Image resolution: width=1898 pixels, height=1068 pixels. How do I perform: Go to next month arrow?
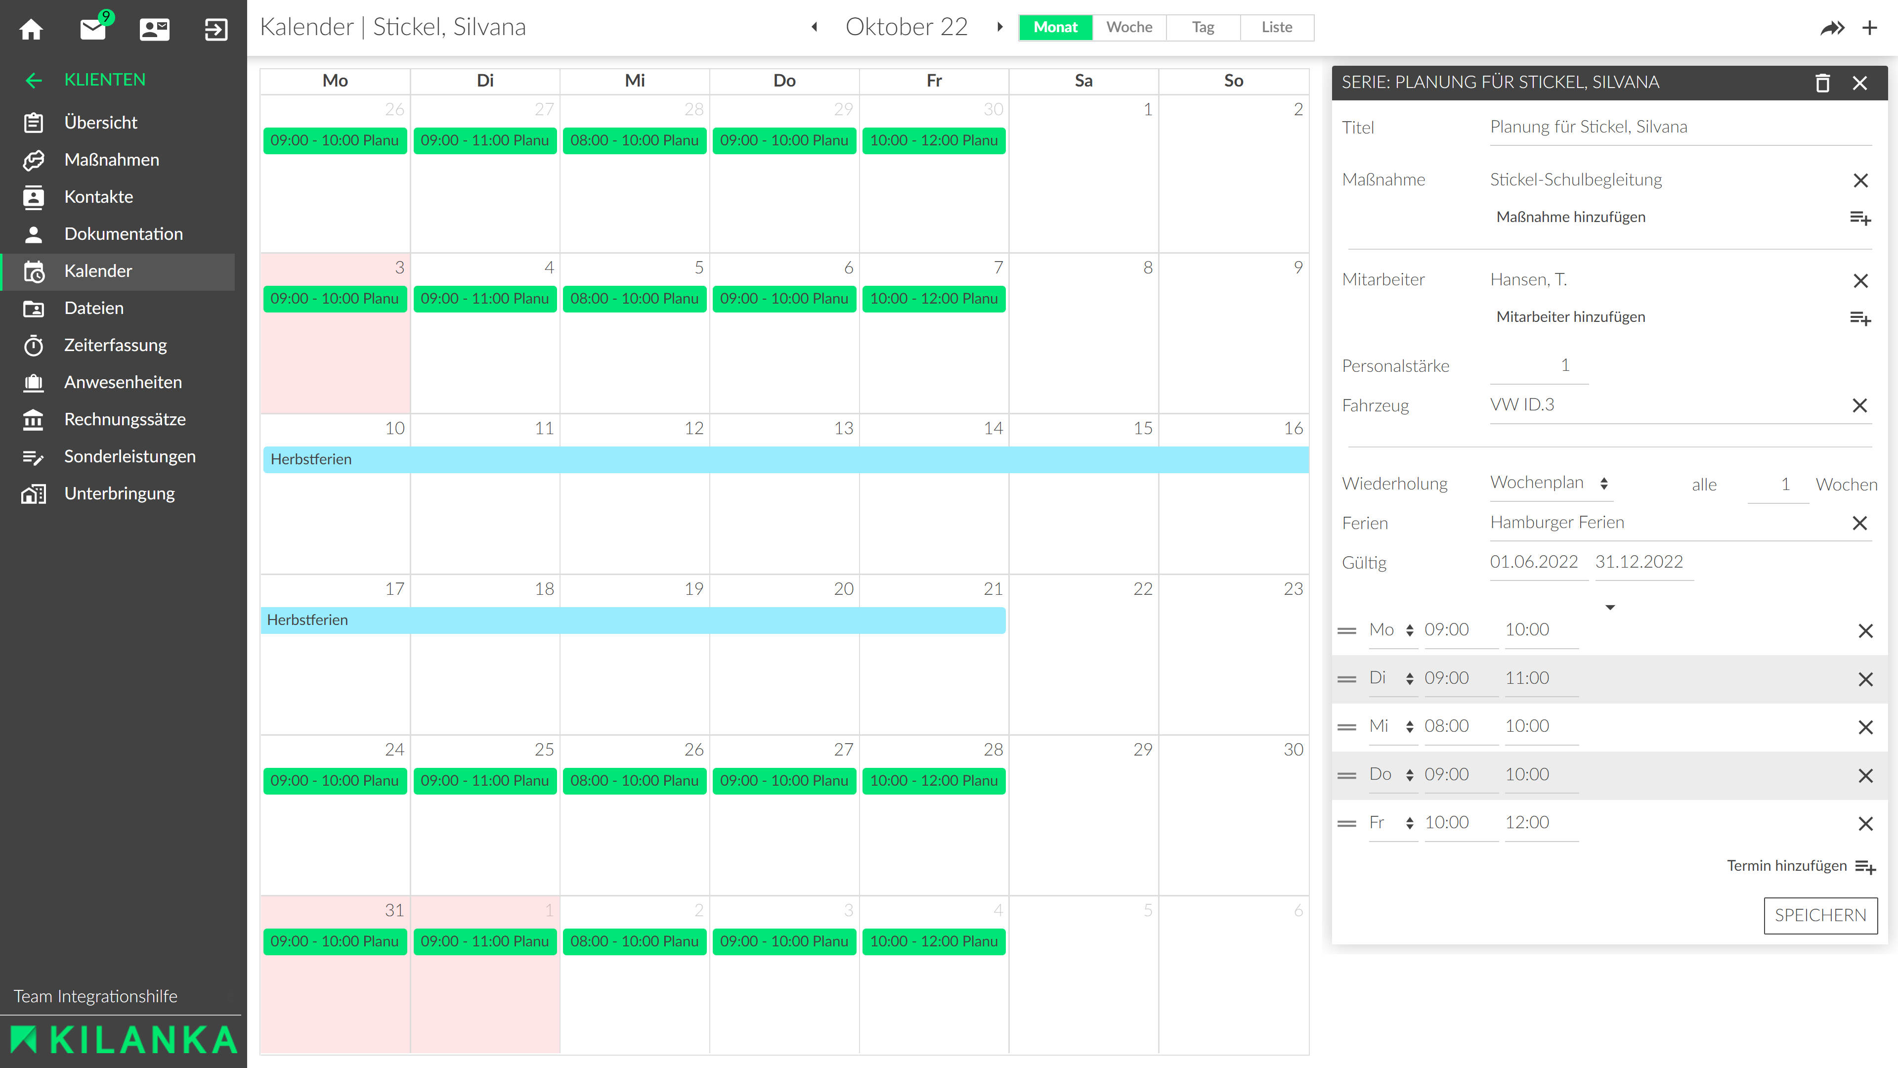click(x=1000, y=27)
